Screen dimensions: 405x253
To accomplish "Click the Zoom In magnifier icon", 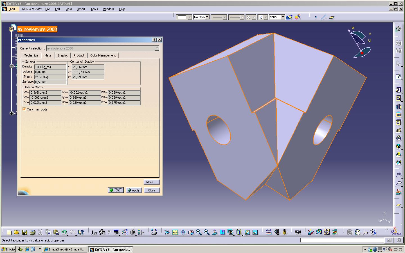I will tap(199, 232).
